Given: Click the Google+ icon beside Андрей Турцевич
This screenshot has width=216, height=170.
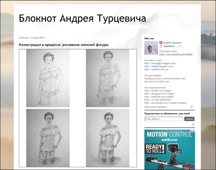Looking at the screenshot, I should (x=161, y=43).
